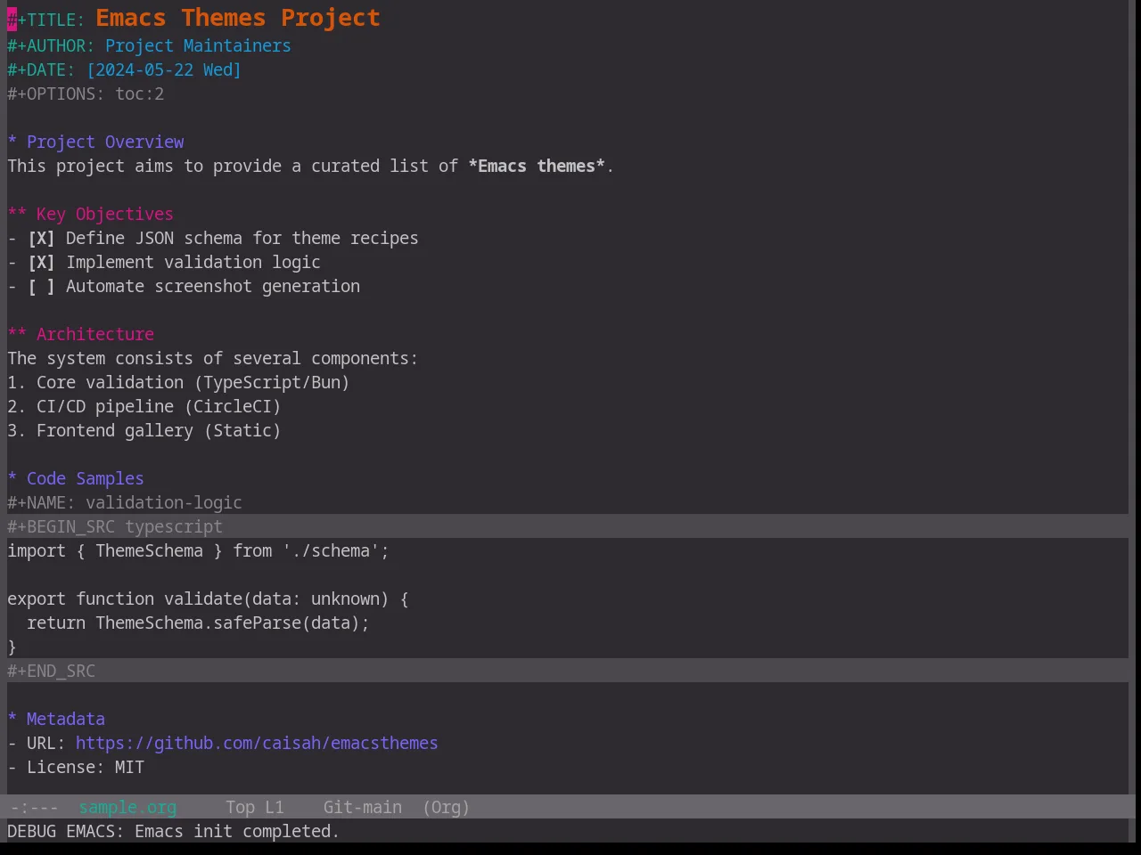This screenshot has width=1141, height=855.
Task: Click the import { ThemeSchema } code line
Action: pos(198,551)
